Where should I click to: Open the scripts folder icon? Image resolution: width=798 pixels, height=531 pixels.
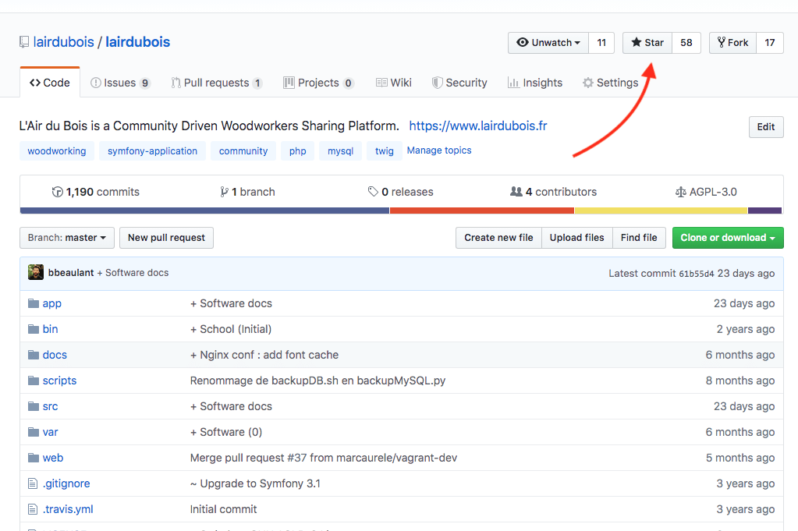click(x=34, y=381)
